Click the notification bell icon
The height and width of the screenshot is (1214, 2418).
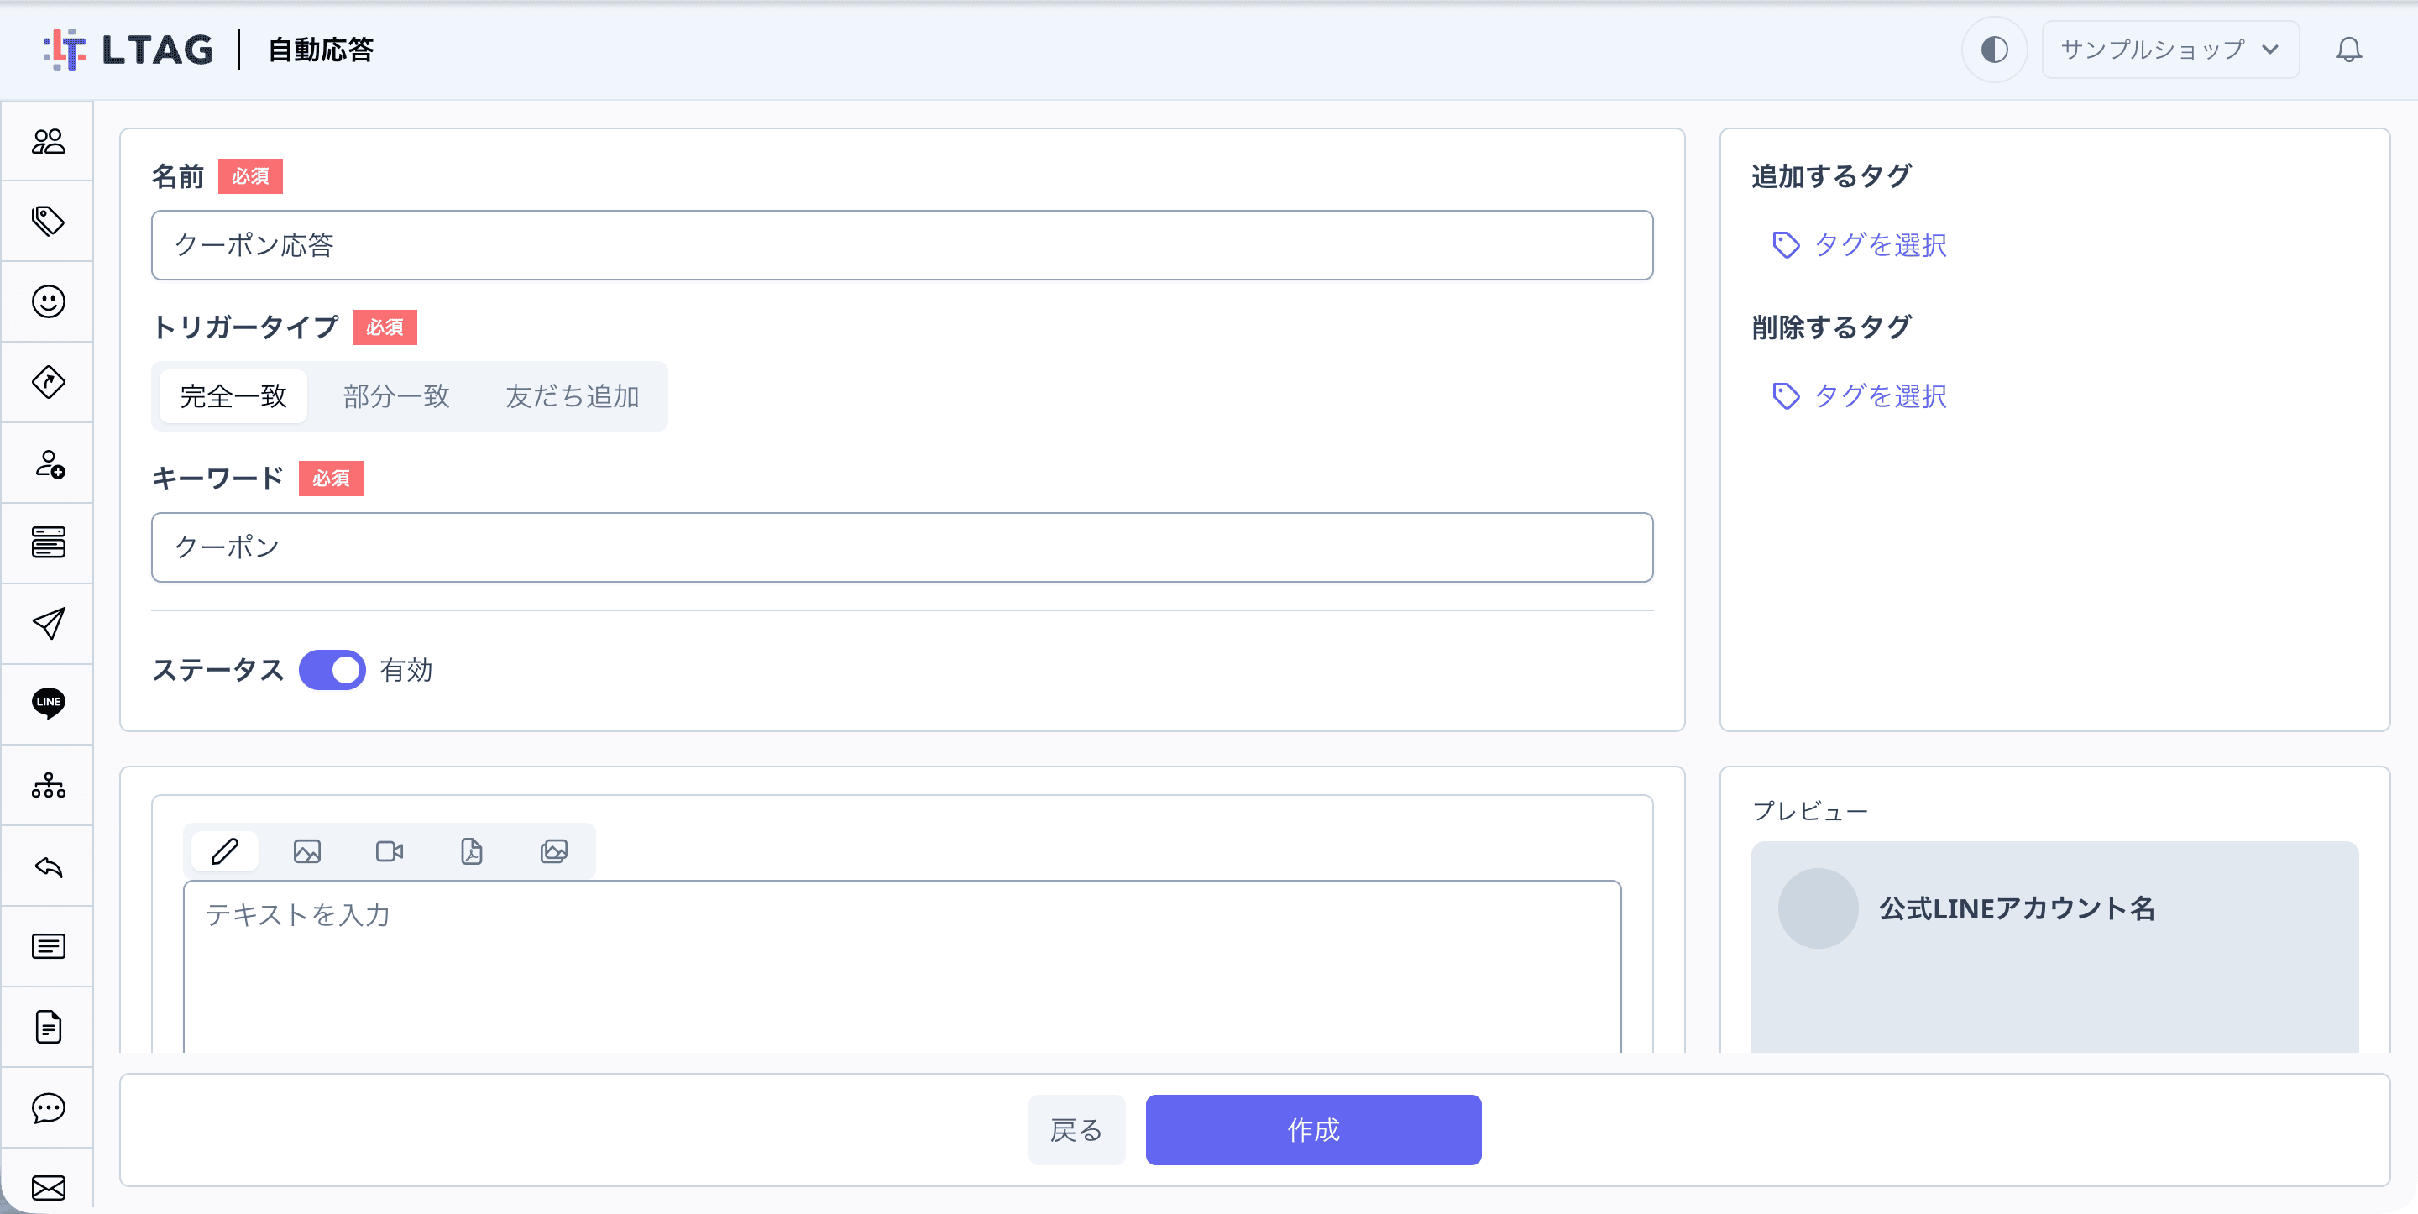(2348, 50)
